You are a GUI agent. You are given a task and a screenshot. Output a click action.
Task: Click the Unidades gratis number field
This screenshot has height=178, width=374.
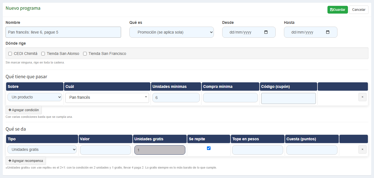[x=160, y=150]
